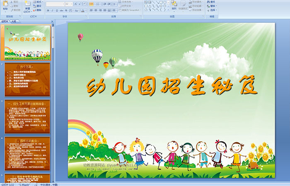Open the slide Layout (版式) dropdown
This screenshot has height=186, width=290.
point(38,2)
